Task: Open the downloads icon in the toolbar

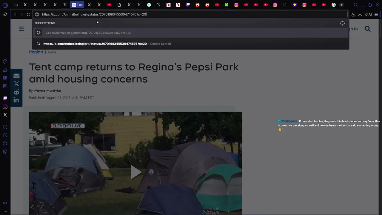Action: coord(360,14)
